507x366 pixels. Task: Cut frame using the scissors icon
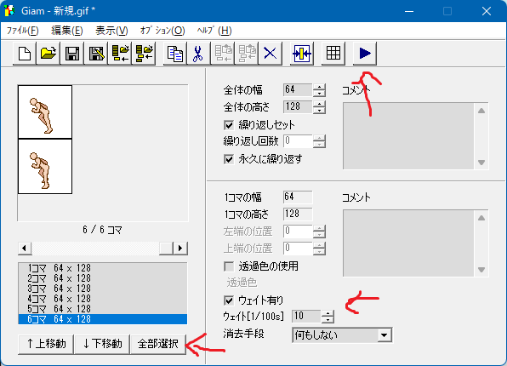(198, 54)
